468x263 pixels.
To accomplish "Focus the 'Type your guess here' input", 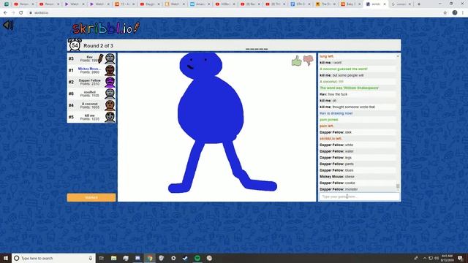I will pos(359,197).
